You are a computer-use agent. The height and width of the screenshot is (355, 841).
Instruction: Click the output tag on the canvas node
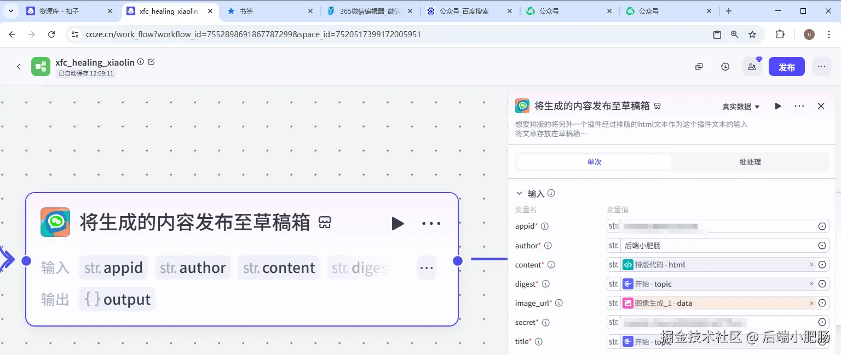(117, 299)
